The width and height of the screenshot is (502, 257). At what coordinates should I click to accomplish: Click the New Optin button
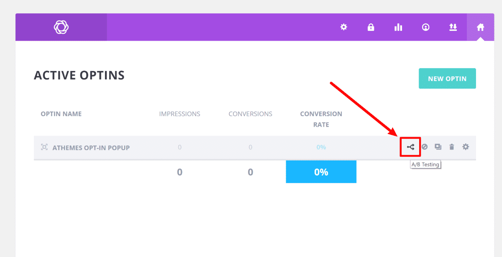pyautogui.click(x=447, y=79)
